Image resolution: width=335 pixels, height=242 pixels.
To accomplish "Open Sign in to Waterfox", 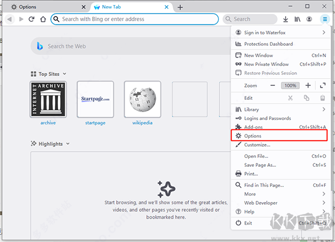I will pos(280,32).
